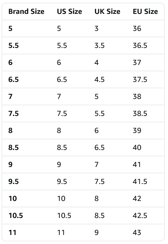Select US size 10.5 cell
Screen dimensions: 168x244
[64, 216]
